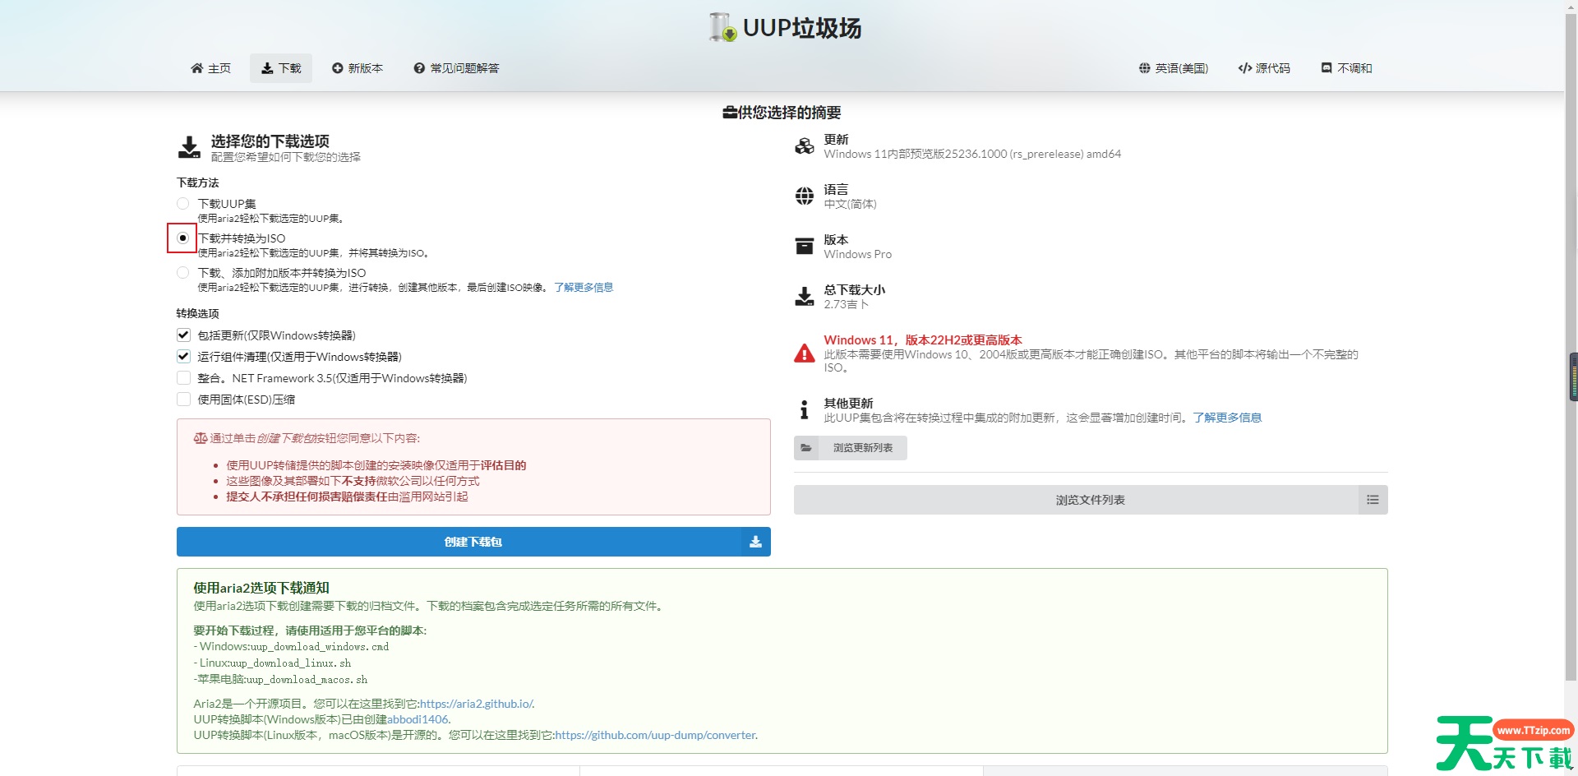Open the github.com/uup-dump/converter link
The image size is (1578, 776).
(655, 735)
